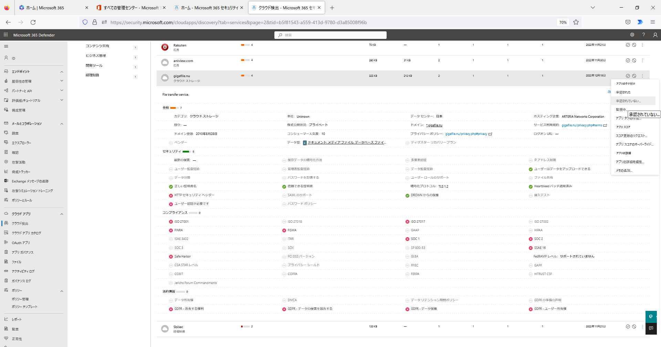Open OAuth アプリ in sidebar

[21, 243]
